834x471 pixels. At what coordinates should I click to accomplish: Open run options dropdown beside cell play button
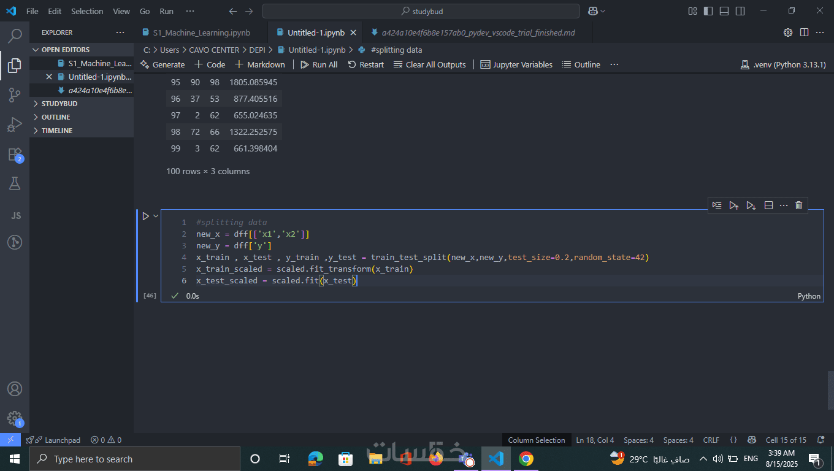156,216
